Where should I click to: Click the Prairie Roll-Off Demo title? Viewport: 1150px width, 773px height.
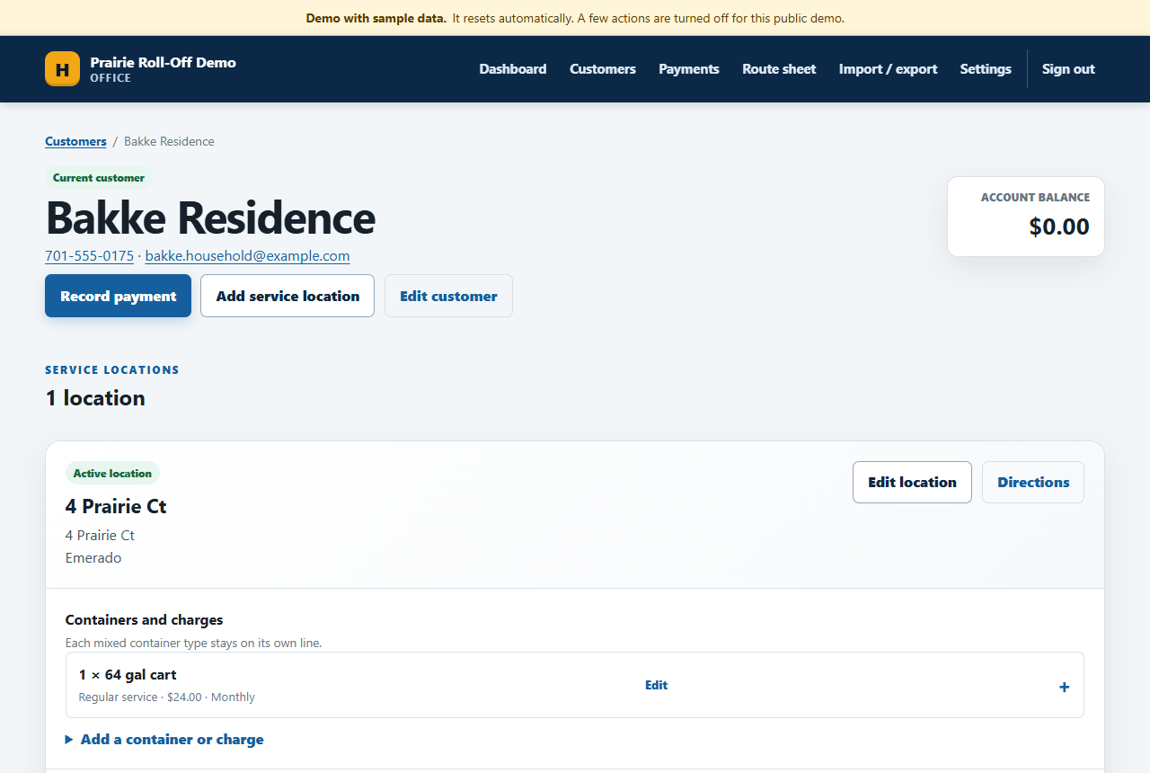click(x=164, y=63)
